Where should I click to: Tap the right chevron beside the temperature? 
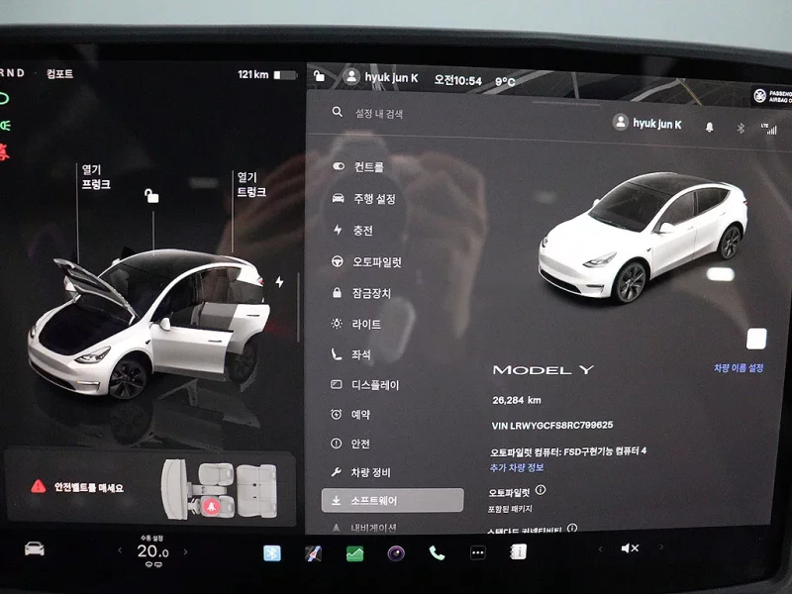coord(185,551)
